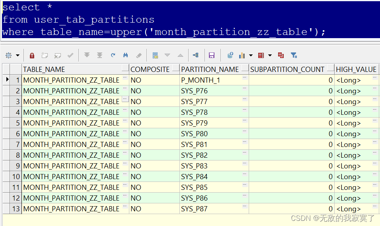Screen dimensions: 380x226
Task: Open the bar chart dropdown arrow
Action: tap(251, 56)
